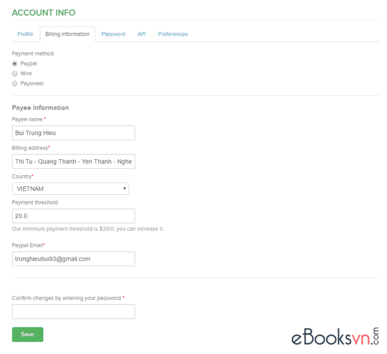Image resolution: width=387 pixels, height=354 pixels.
Task: Click the Payee information section heading
Action: (x=41, y=108)
